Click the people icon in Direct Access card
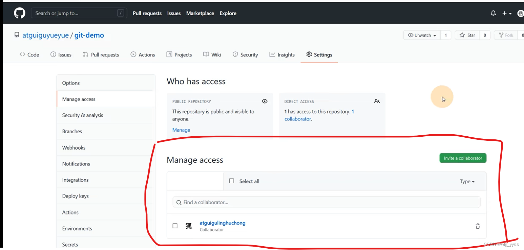 [377, 101]
